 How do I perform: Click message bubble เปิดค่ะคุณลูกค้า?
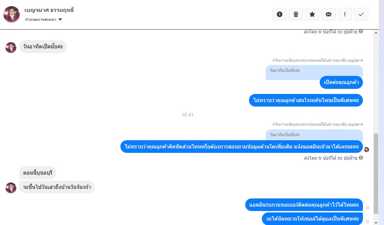[341, 82]
